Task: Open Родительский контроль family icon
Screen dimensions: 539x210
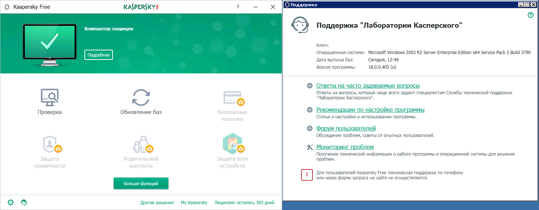Action: click(141, 144)
